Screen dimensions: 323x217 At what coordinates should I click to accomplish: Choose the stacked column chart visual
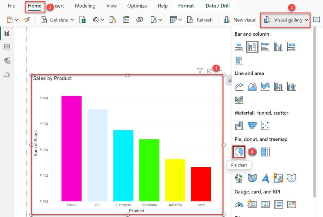[x=252, y=47]
